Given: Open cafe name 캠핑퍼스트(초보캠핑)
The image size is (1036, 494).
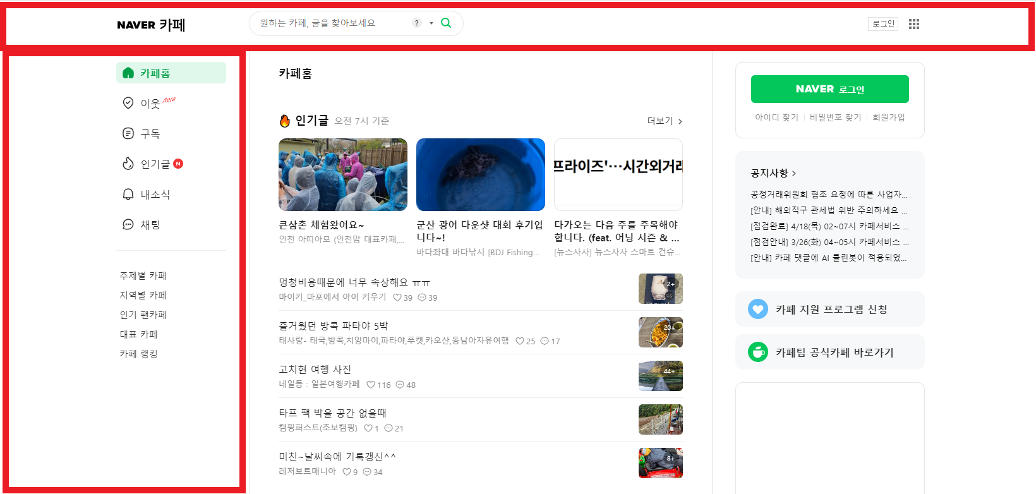Looking at the screenshot, I should (x=318, y=428).
